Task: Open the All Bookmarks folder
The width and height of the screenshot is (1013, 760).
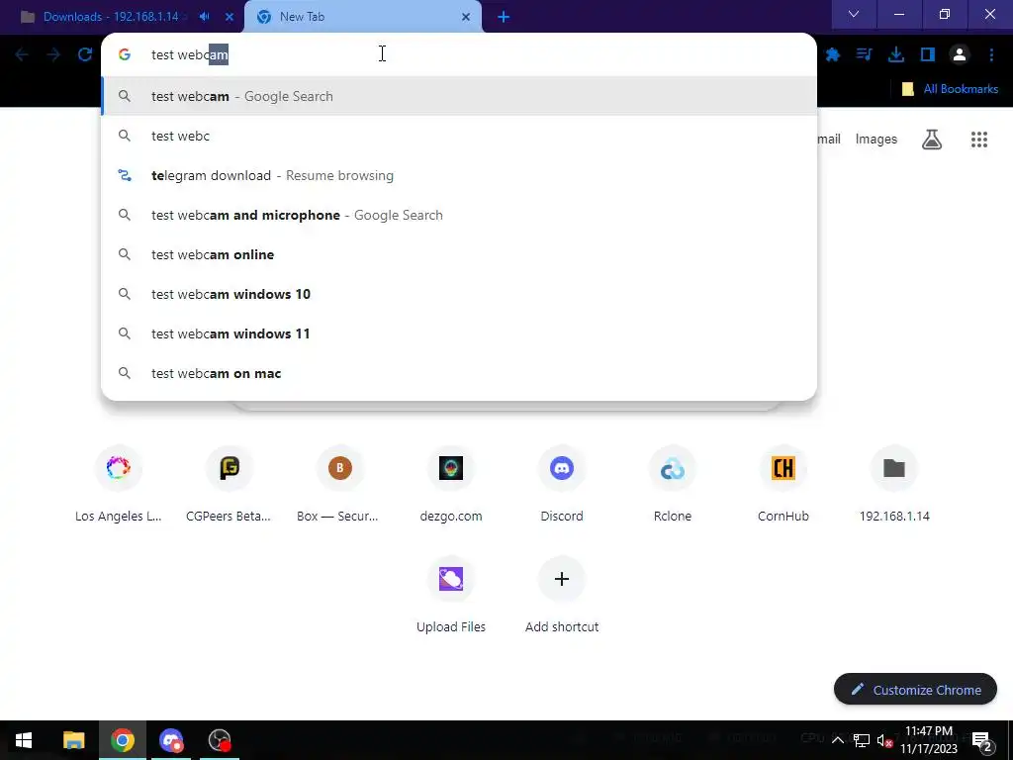Action: (950, 89)
